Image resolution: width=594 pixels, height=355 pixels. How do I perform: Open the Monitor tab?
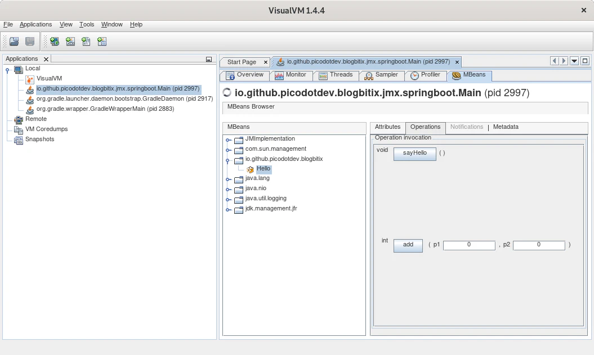(291, 75)
